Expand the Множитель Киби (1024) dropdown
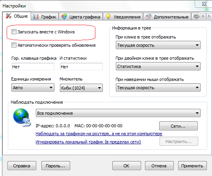This screenshot has height=176, width=212. point(81,88)
